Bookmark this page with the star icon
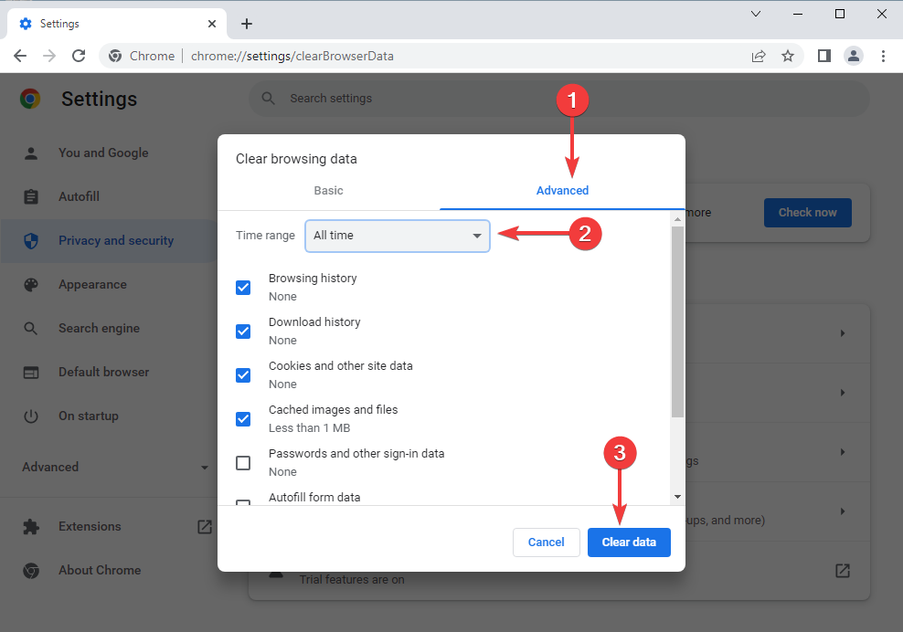 pos(788,56)
